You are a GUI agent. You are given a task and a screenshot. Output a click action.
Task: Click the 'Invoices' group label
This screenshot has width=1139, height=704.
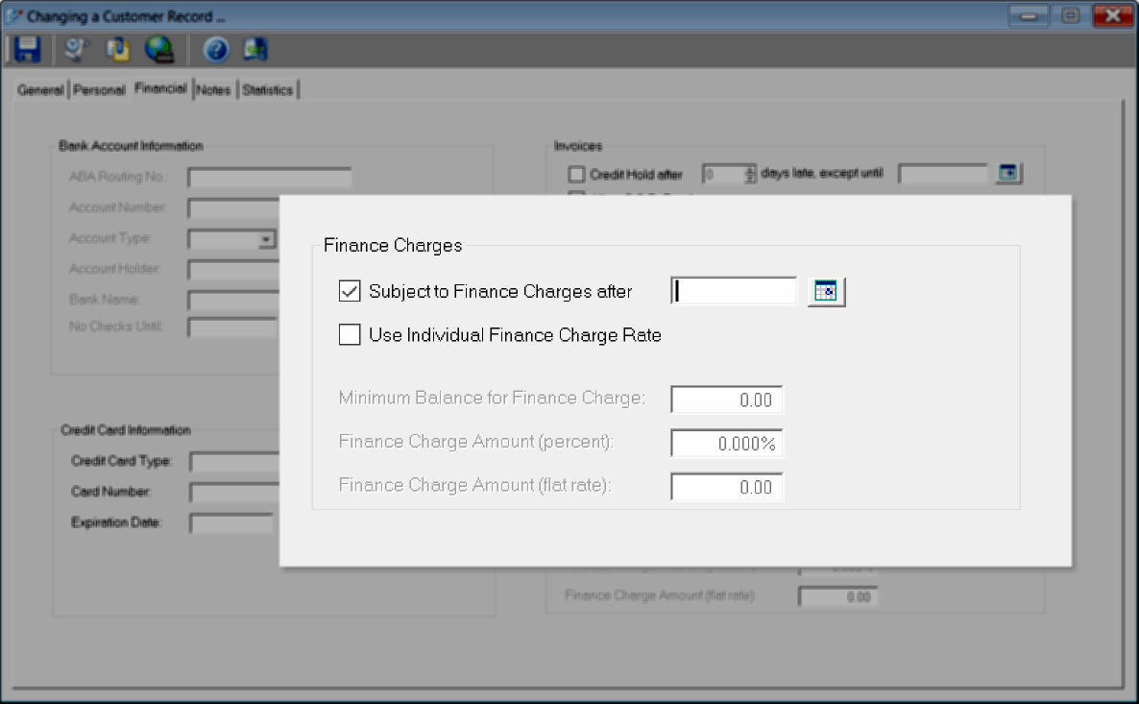click(x=578, y=146)
